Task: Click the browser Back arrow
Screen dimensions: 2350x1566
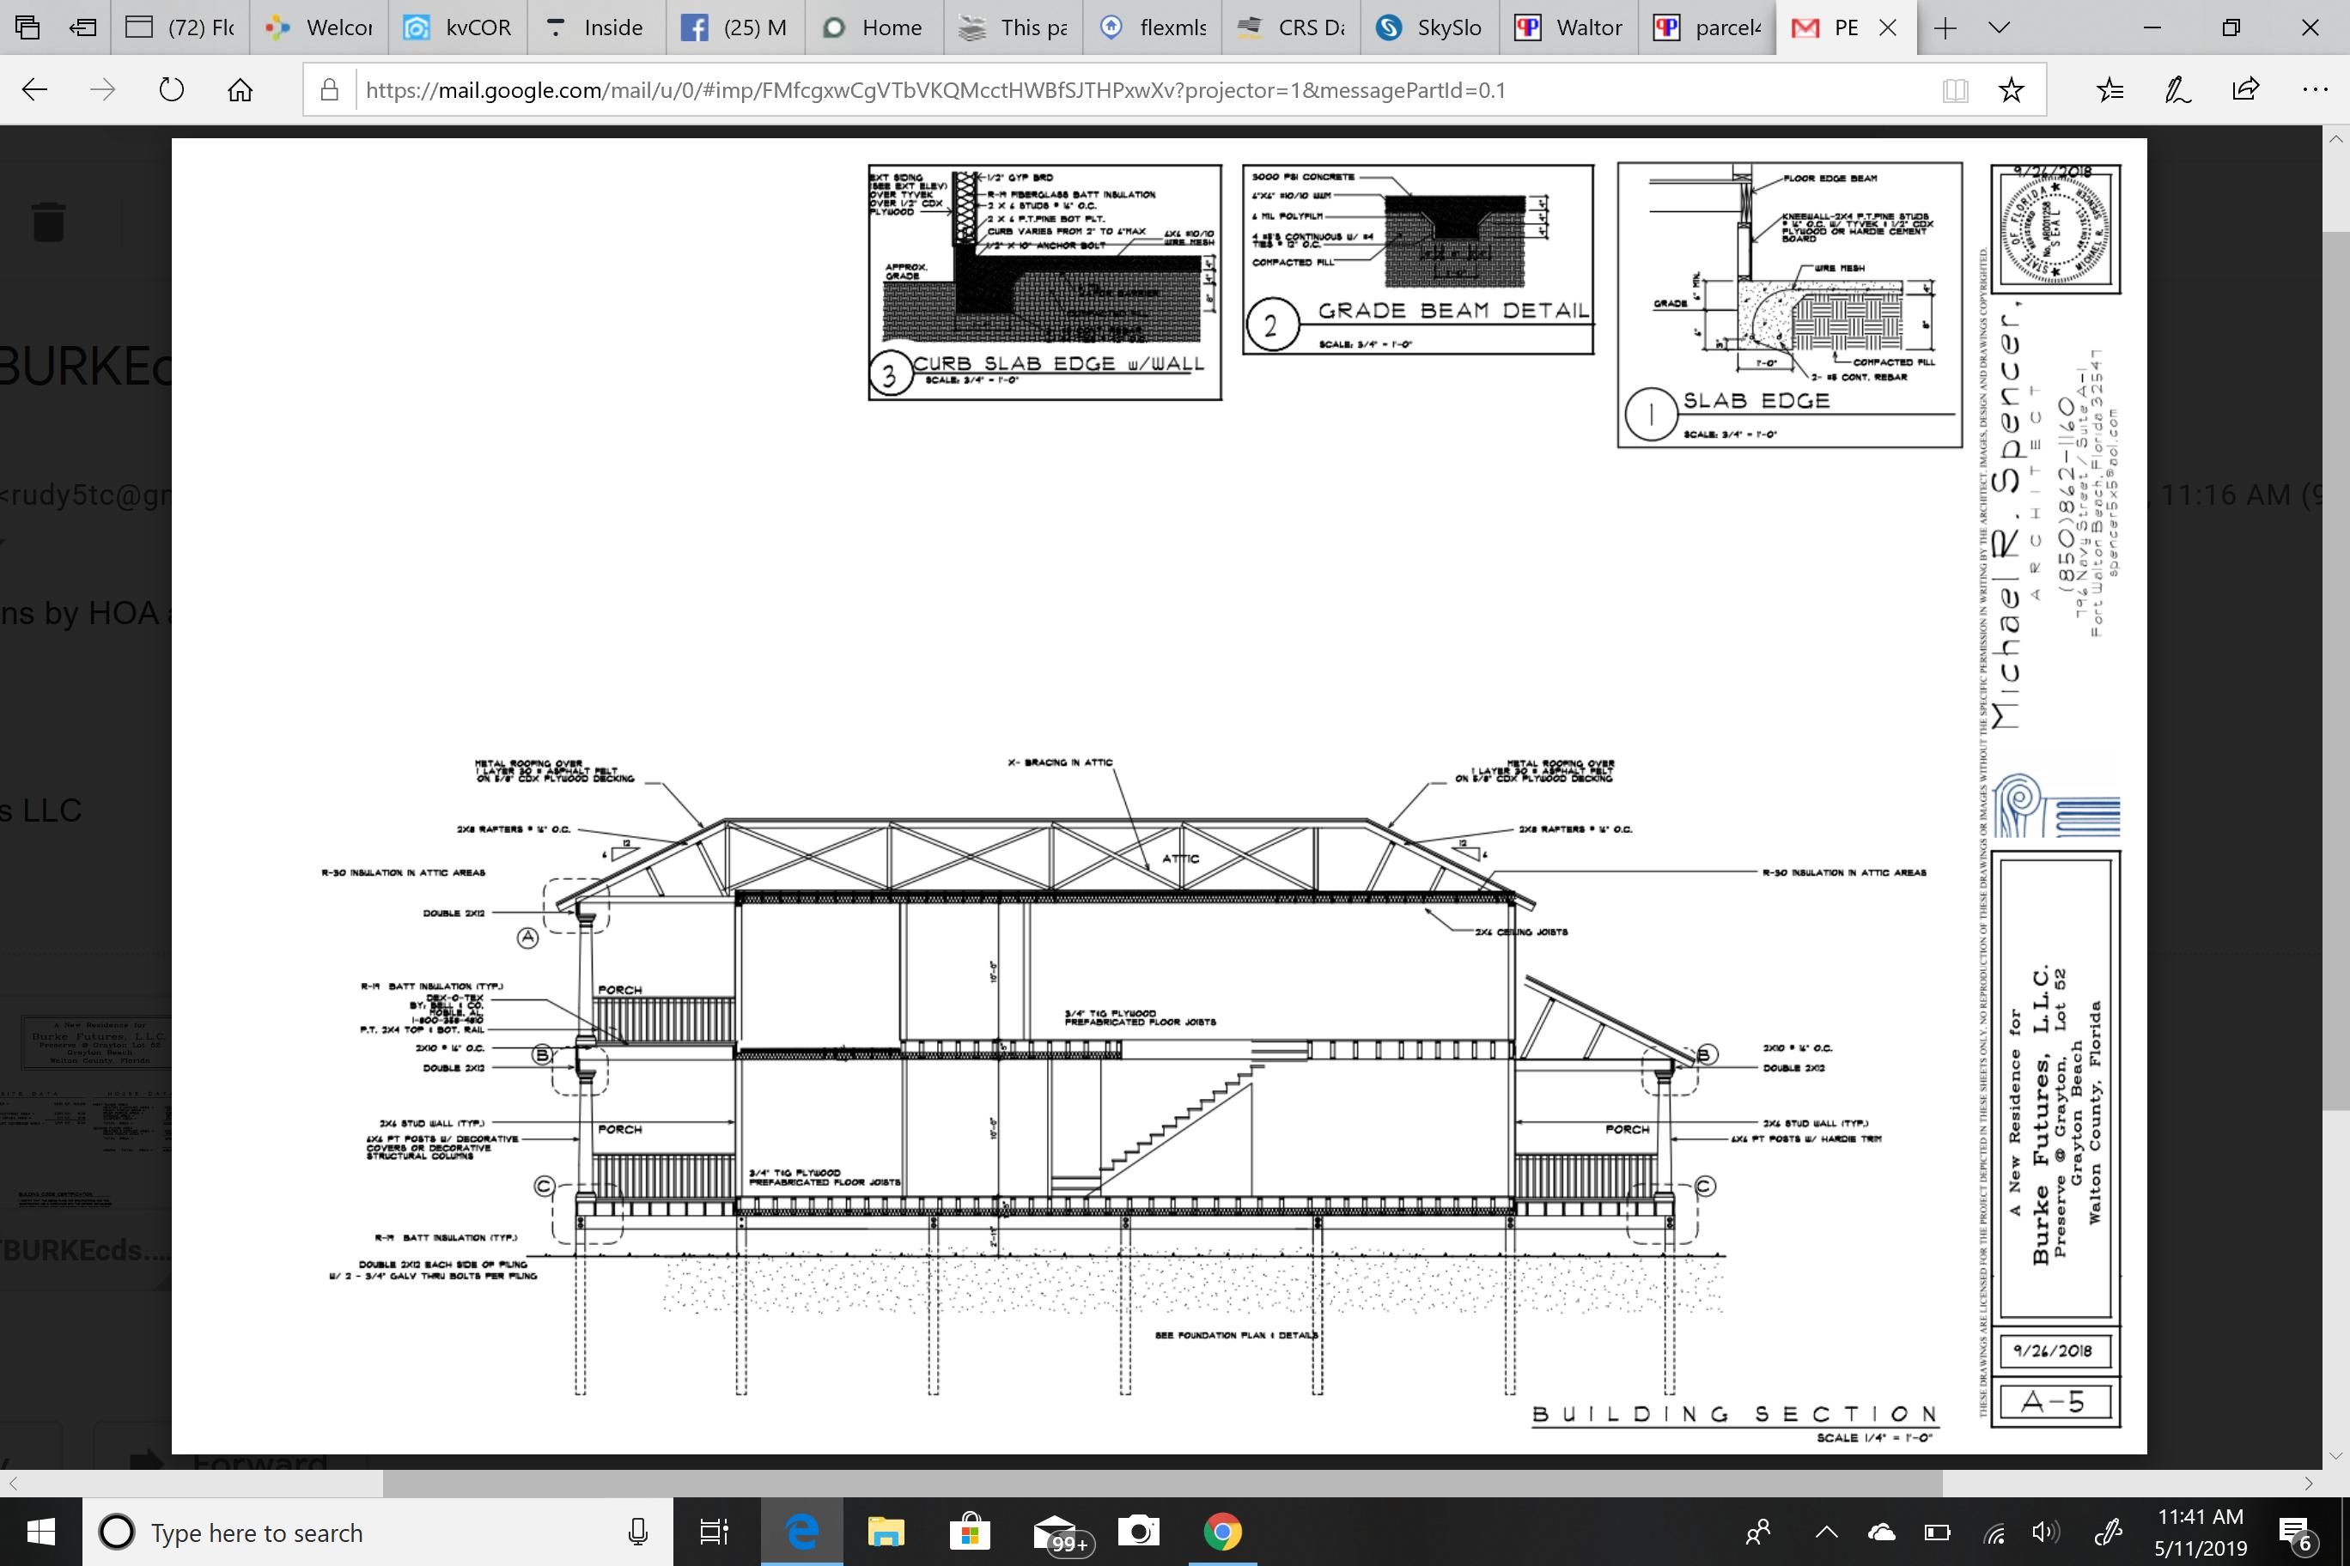Action: (x=35, y=90)
